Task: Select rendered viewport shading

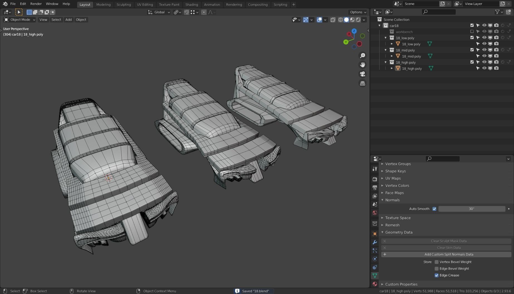Action: (358, 20)
